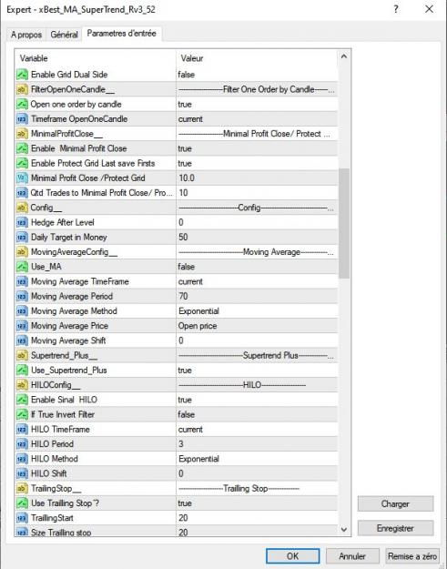Click the icon beside Enable Minimal Profit Close
Image resolution: width=447 pixels, height=569 pixels.
[x=22, y=148]
